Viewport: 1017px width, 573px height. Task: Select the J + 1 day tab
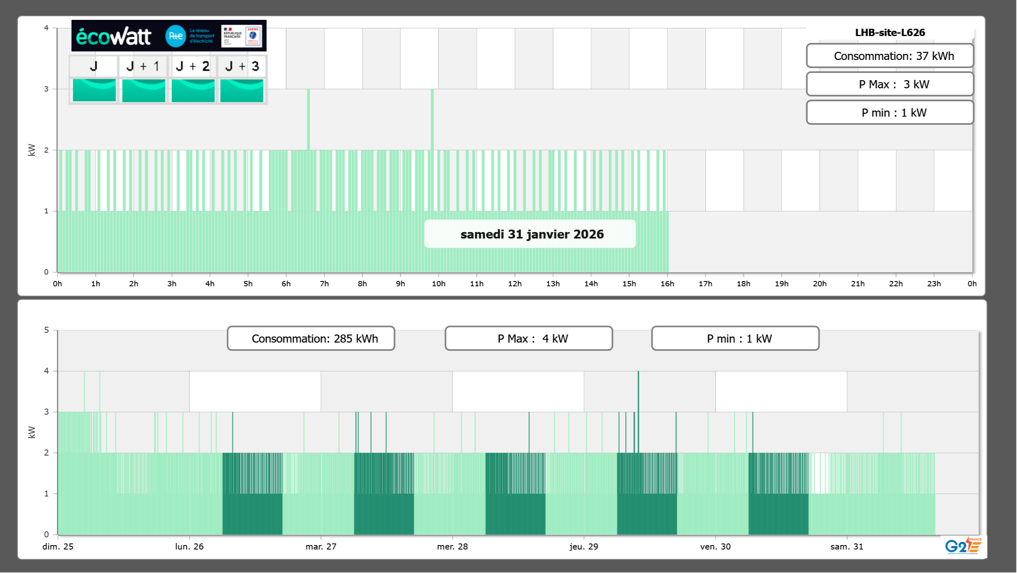[143, 66]
